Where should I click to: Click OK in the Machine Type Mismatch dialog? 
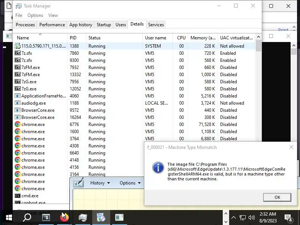point(277,197)
